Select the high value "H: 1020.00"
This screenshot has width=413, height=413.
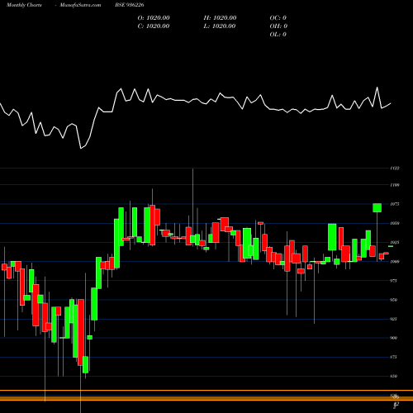coord(220,18)
